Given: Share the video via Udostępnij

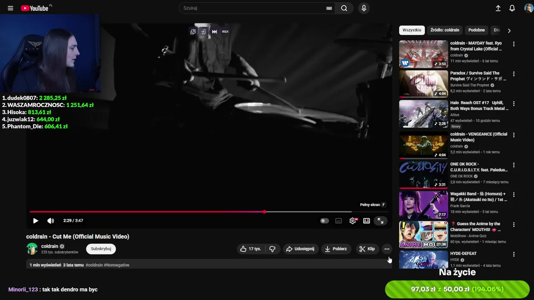Looking at the screenshot, I should coord(300,249).
